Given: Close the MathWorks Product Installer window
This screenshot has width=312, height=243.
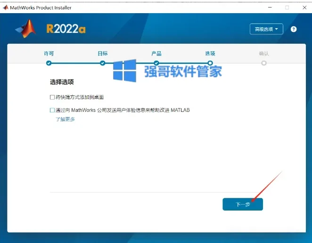Looking at the screenshot, I should [x=304, y=8].
